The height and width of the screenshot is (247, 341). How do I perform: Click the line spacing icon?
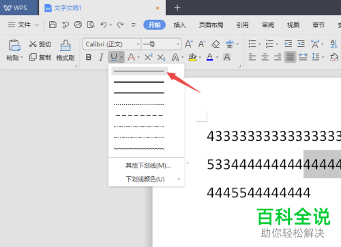[x=316, y=56]
